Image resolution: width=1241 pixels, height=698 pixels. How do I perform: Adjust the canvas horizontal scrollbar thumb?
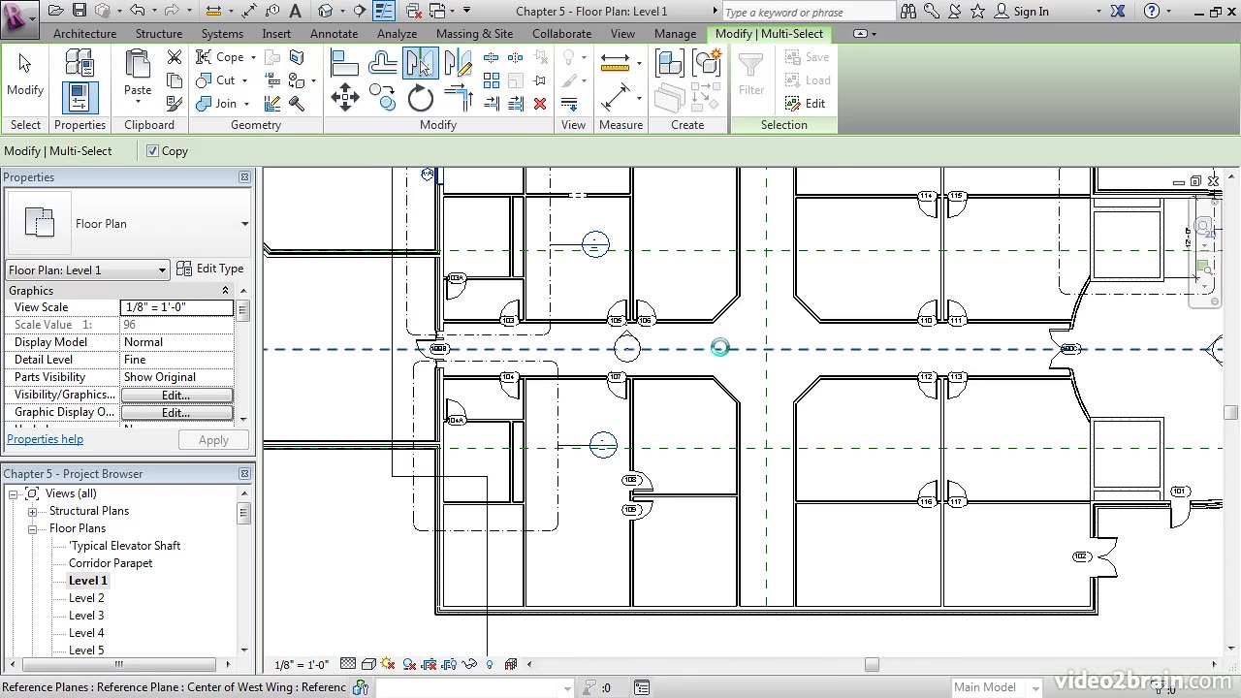tap(872, 664)
